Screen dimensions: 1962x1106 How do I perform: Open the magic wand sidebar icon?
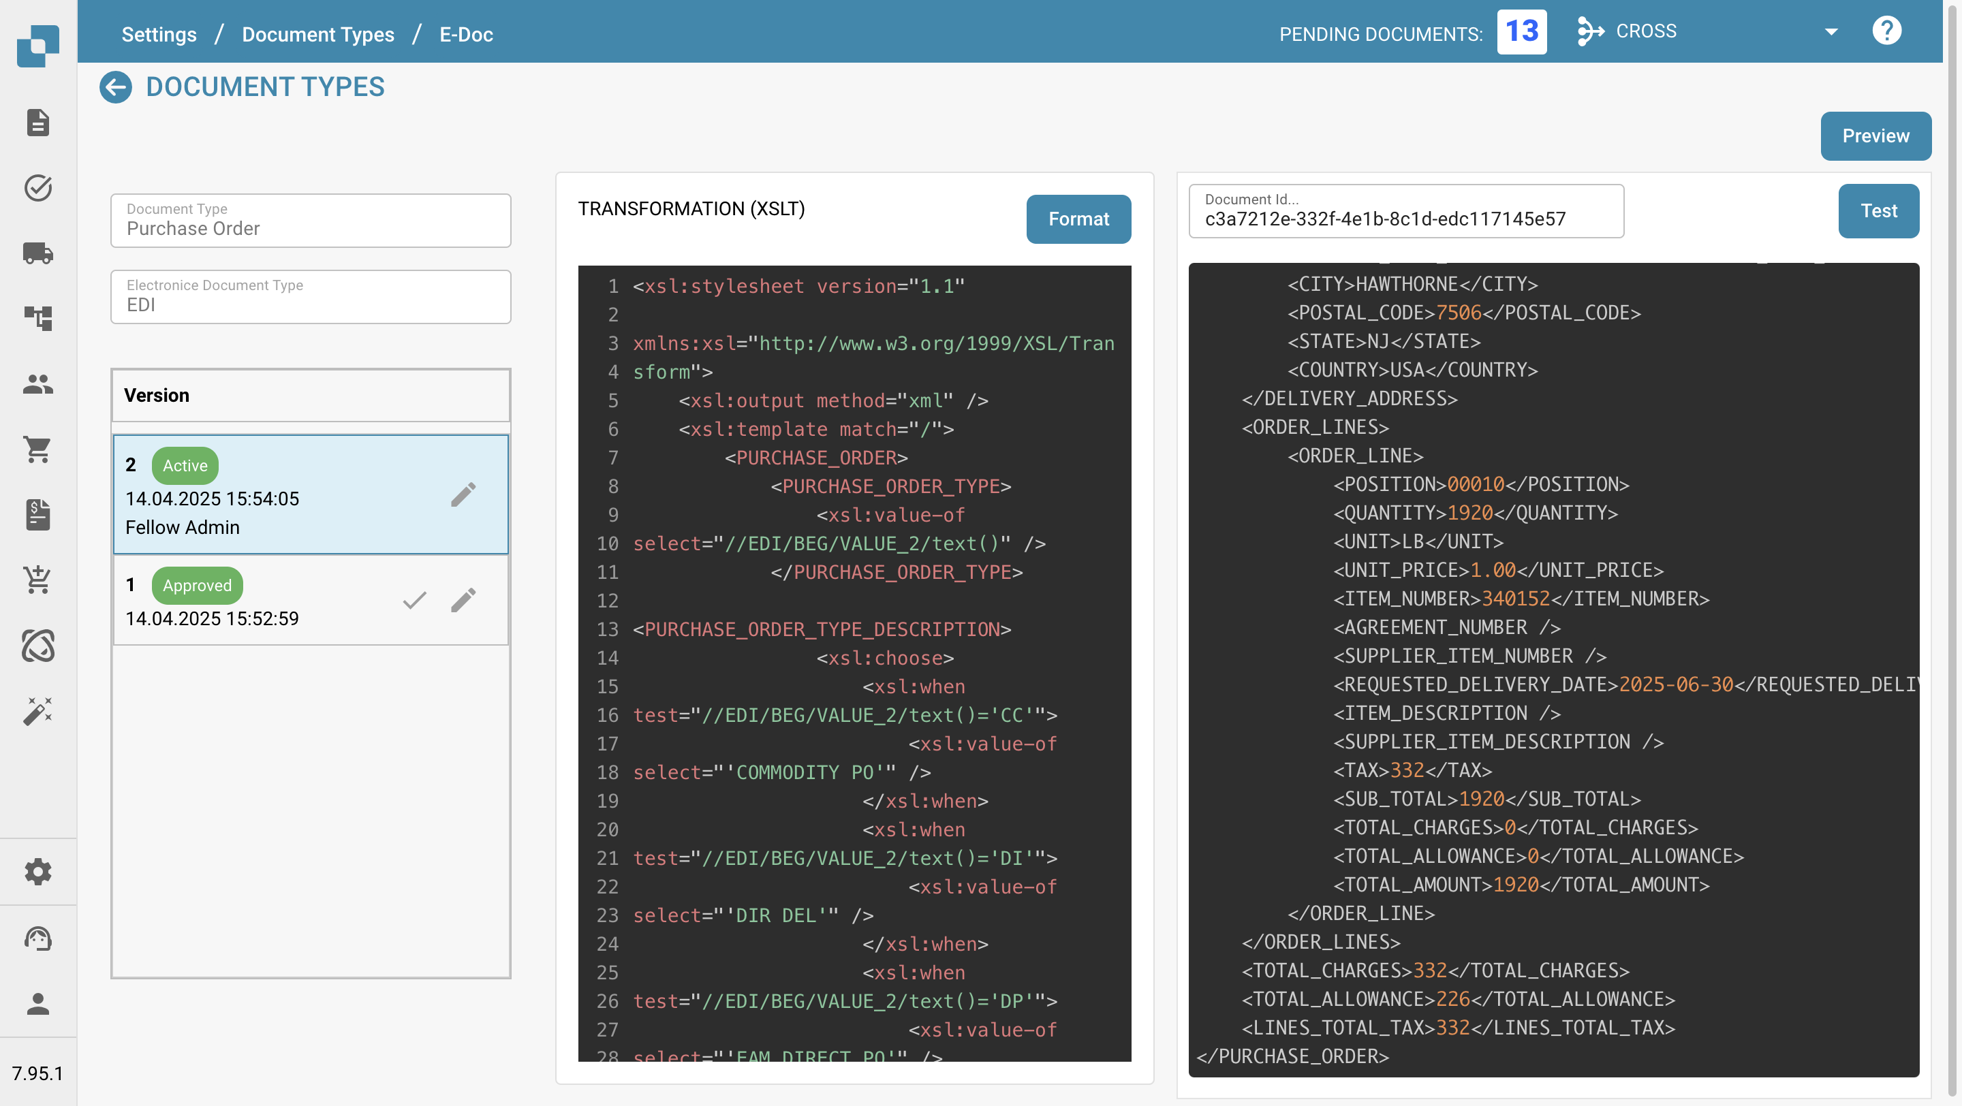(37, 711)
